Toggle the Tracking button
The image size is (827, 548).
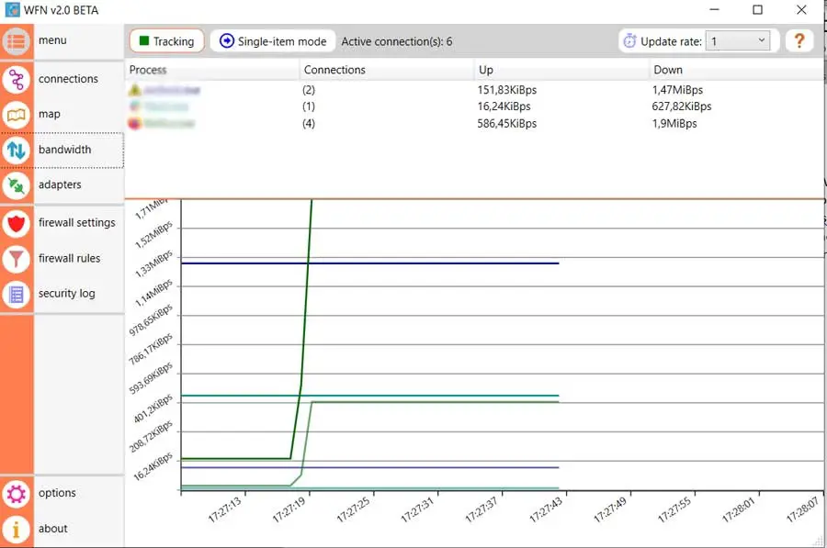[166, 41]
